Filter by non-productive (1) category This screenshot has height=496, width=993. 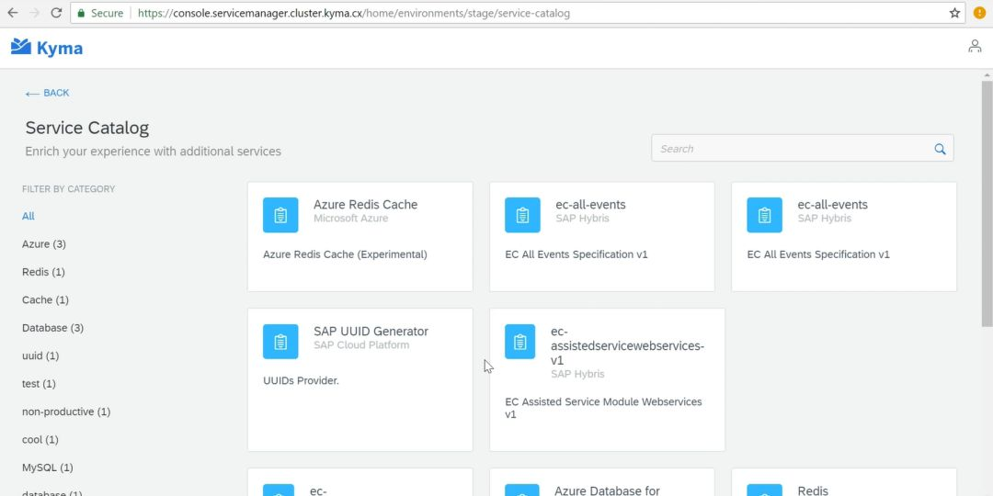(x=66, y=411)
